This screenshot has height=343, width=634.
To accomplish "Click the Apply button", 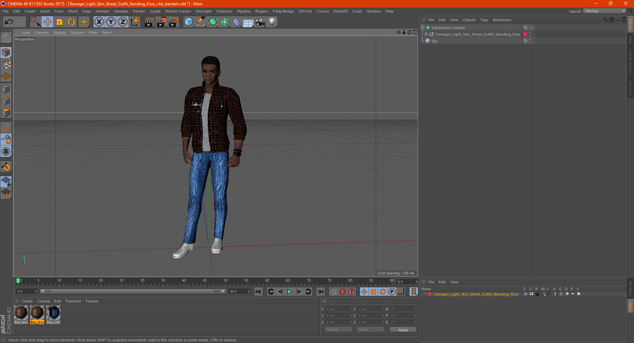I will pos(403,330).
